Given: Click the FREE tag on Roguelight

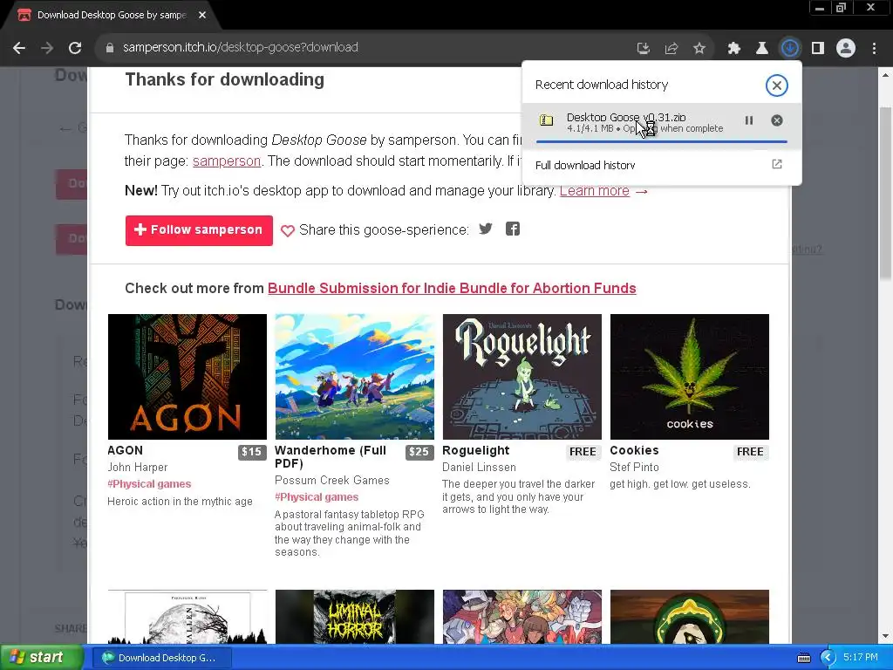Looking at the screenshot, I should tap(583, 452).
